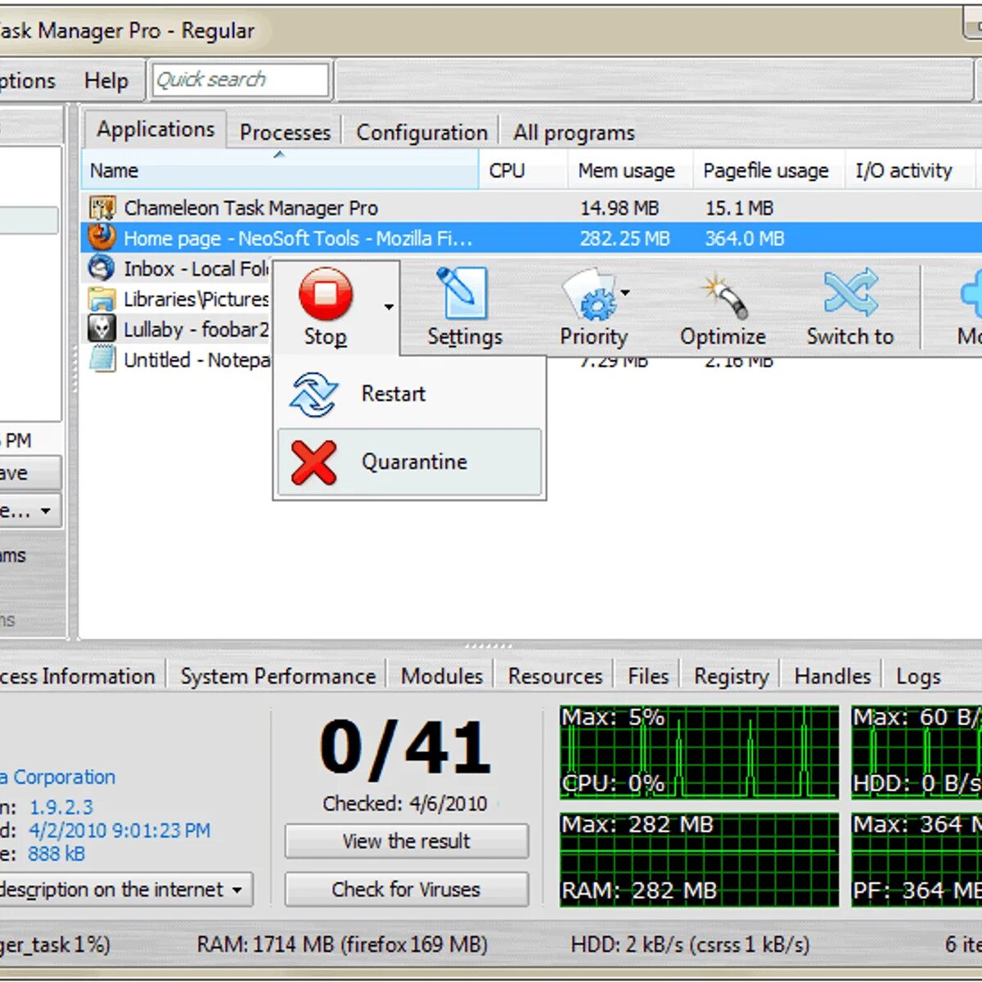The height and width of the screenshot is (982, 982).
Task: Click the RAM usage graph
Action: pos(700,859)
